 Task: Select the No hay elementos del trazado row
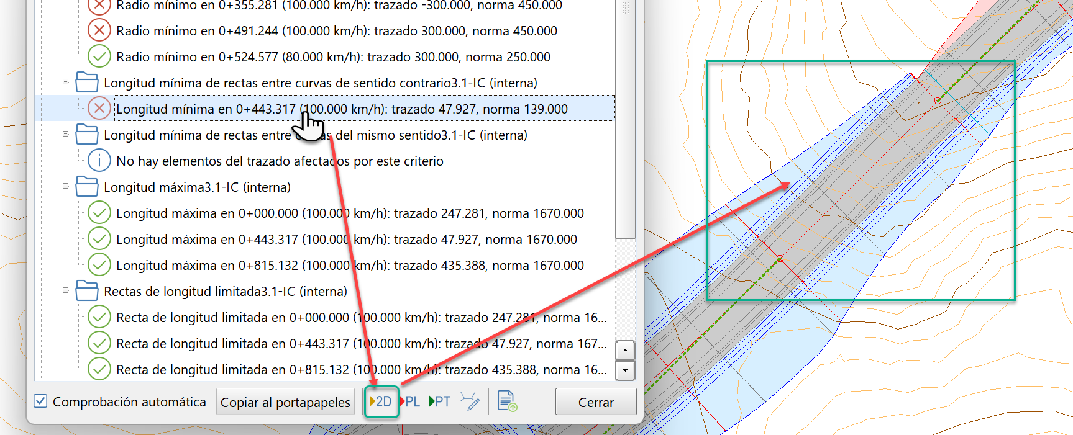280,161
